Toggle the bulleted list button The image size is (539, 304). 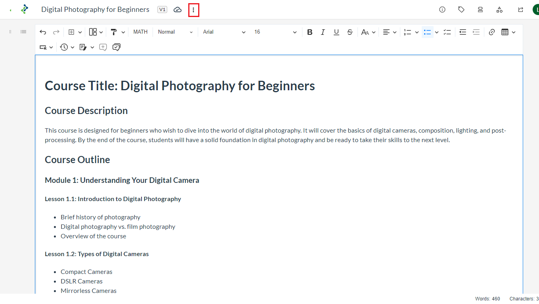[427, 32]
